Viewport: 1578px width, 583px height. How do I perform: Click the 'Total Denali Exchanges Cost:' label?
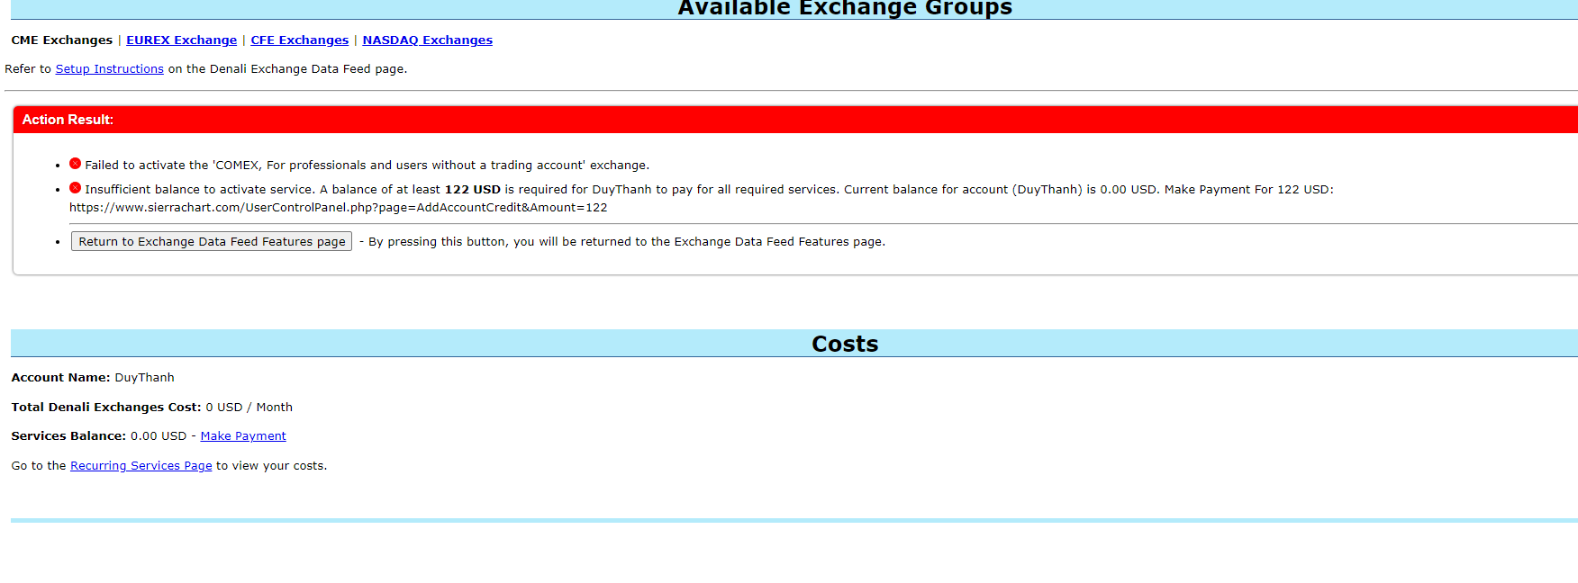106,408
